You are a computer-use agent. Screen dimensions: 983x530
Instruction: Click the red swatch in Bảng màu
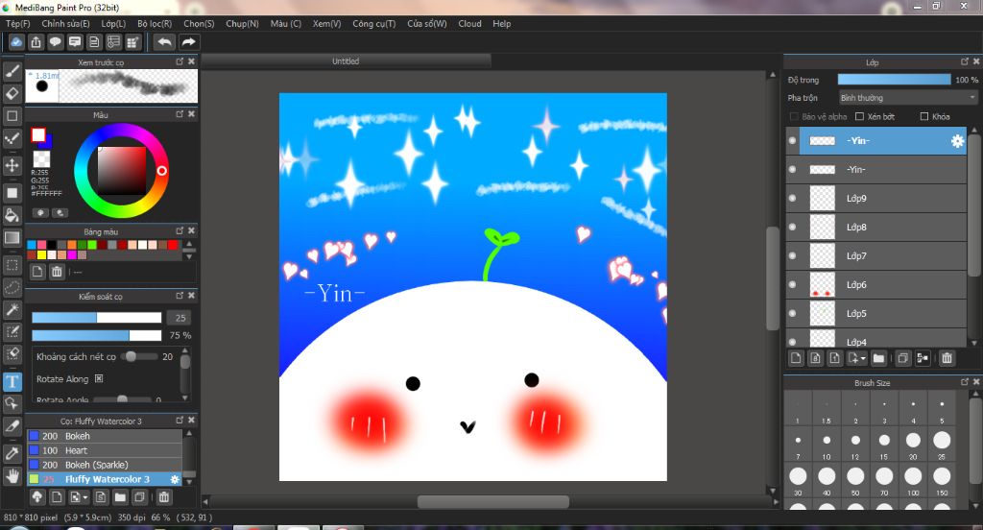pos(173,245)
